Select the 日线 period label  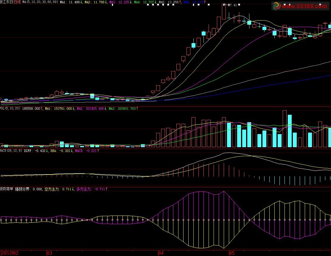17,2
